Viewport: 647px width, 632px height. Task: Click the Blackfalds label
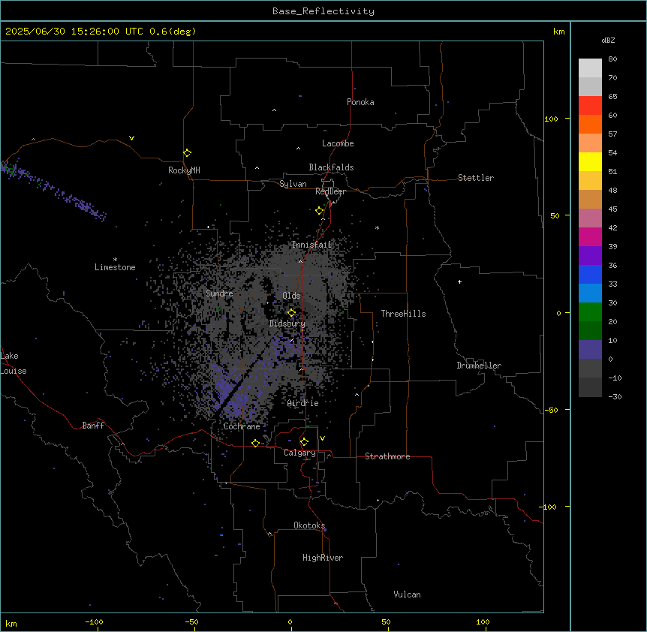(331, 167)
